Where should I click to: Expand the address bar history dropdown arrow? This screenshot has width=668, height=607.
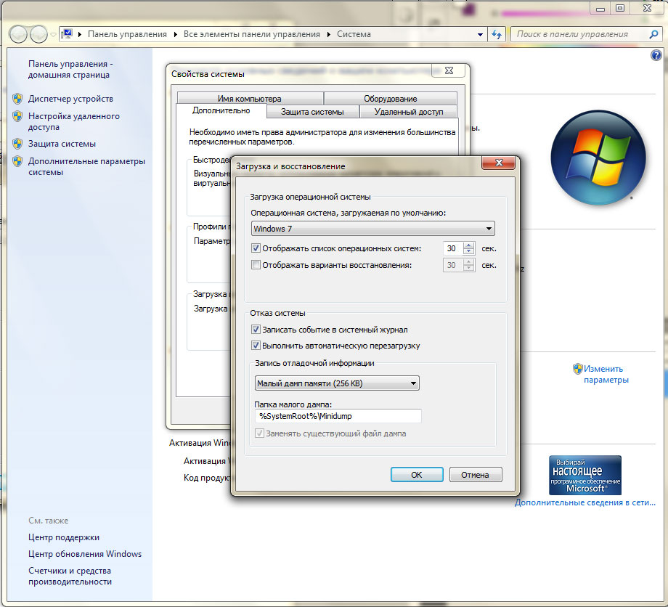tap(480, 35)
